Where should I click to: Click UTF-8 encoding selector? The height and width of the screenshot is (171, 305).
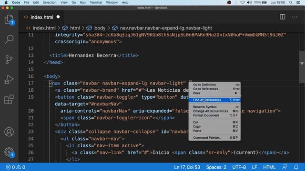click(x=239, y=167)
